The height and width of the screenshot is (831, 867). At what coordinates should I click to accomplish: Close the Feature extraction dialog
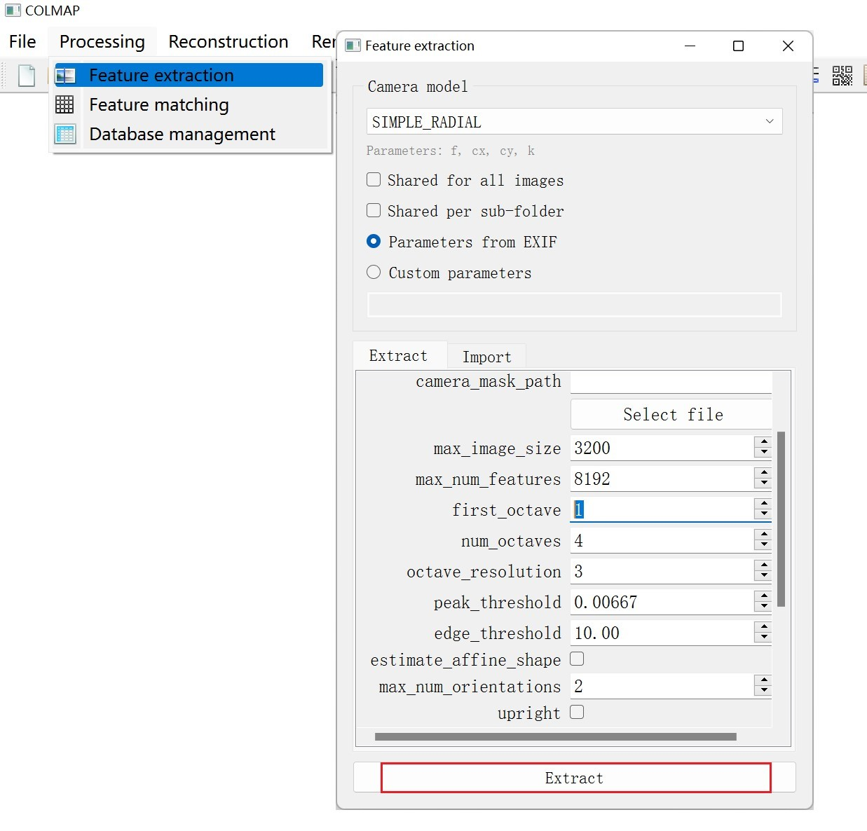pos(788,46)
